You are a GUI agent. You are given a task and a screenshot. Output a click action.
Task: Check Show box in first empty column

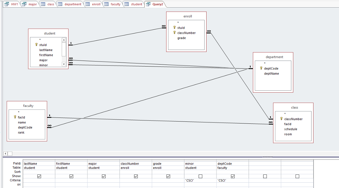pos(265,176)
